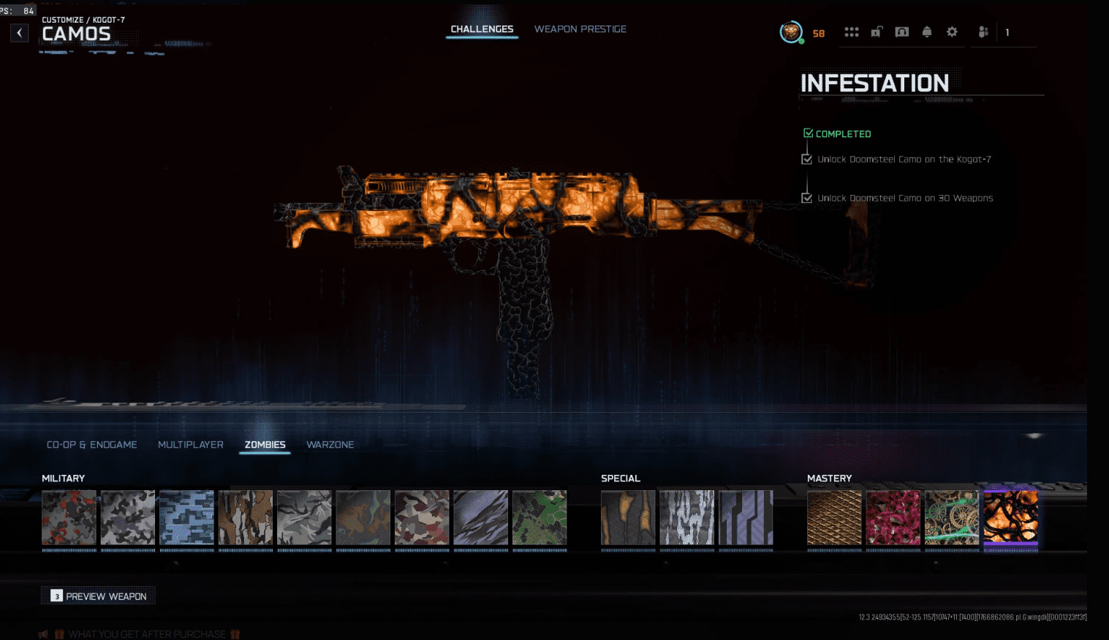1109x640 pixels.
Task: Click the player level 58 number
Action: click(x=819, y=34)
